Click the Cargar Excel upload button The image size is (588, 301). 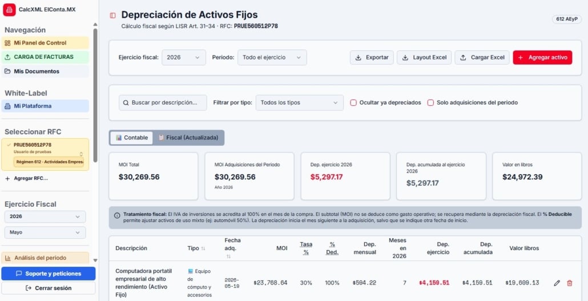[x=482, y=58]
